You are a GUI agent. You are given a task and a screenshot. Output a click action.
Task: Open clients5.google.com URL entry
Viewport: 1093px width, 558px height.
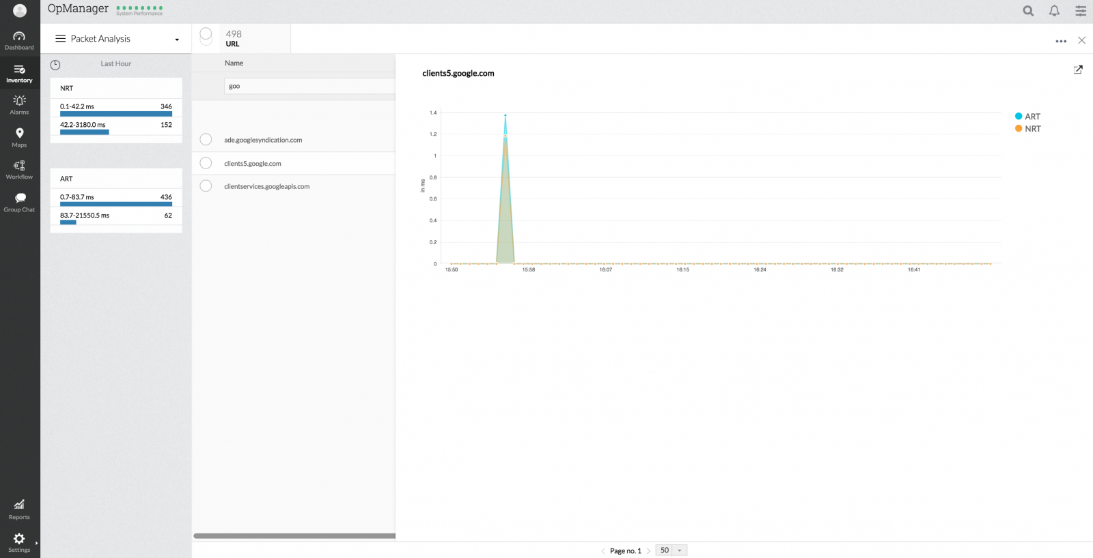tap(253, 164)
